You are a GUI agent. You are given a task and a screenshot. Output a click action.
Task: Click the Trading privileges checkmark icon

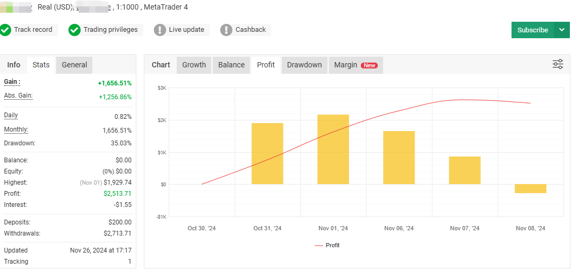[x=75, y=30]
